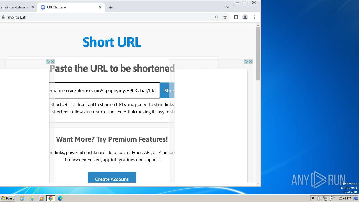Image resolution: width=359 pixels, height=202 pixels.
Task: Open the Windows Start menu
Action: 8,198
